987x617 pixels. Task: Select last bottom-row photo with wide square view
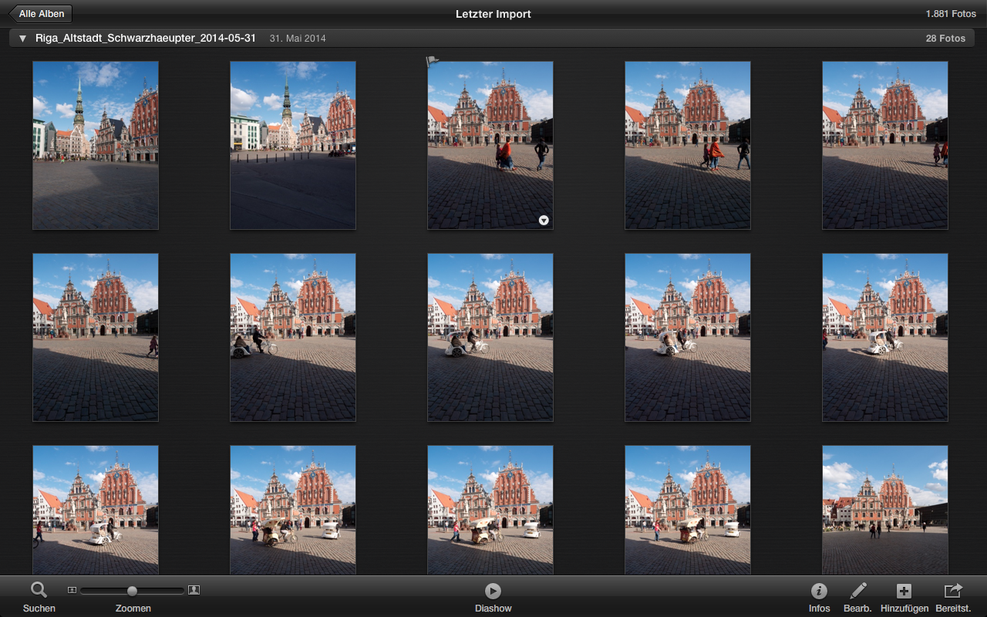click(x=885, y=510)
